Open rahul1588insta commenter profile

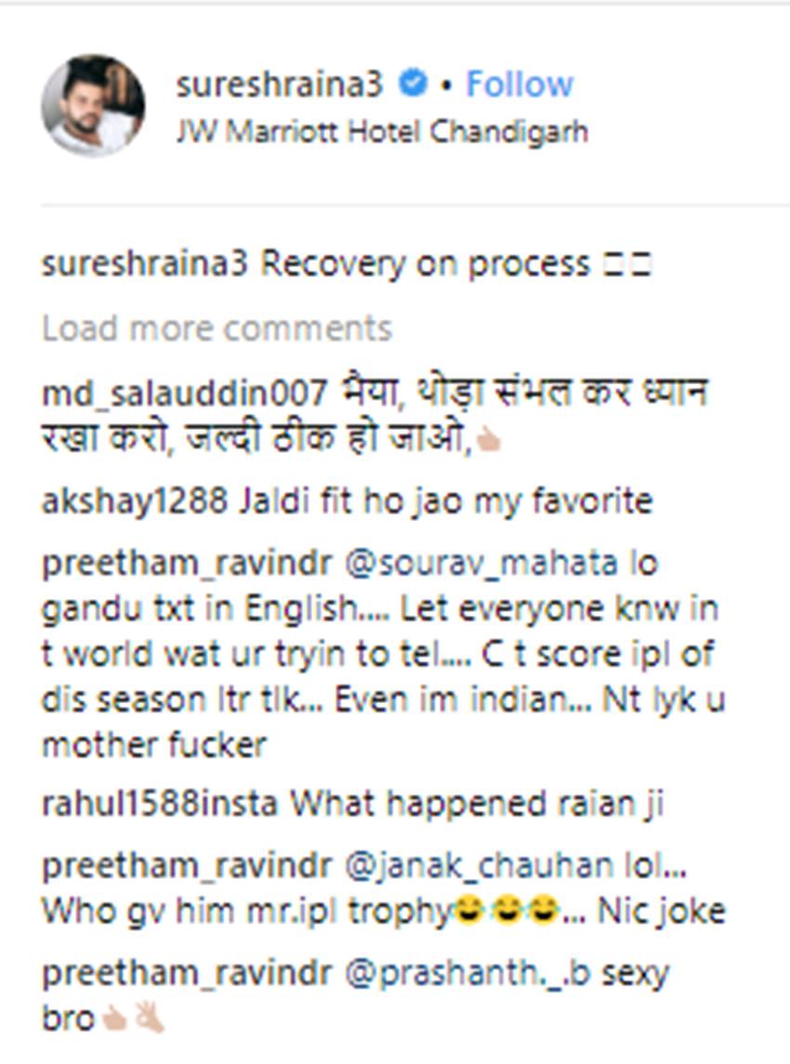(x=160, y=805)
